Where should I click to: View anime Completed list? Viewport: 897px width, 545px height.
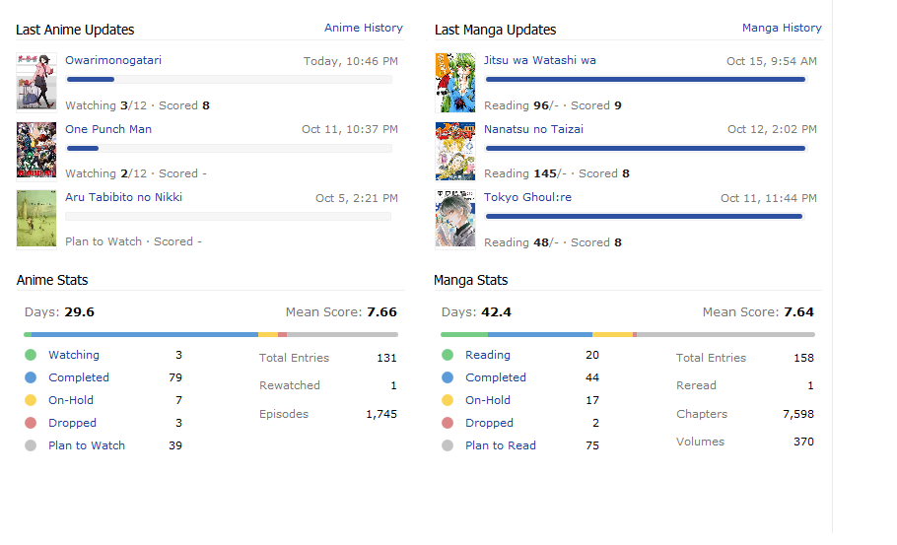(79, 377)
